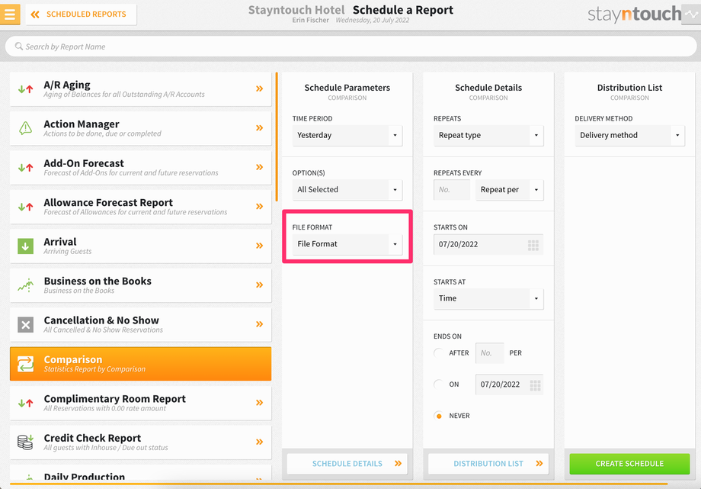This screenshot has height=489, width=701.
Task: Go back to Scheduled Reports
Action: pyautogui.click(x=81, y=14)
